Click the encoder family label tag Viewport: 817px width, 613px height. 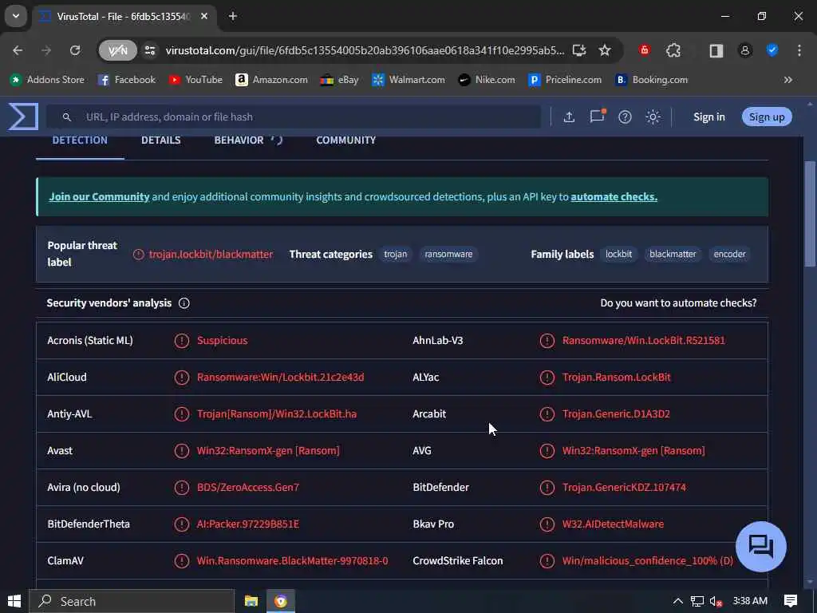(x=729, y=255)
